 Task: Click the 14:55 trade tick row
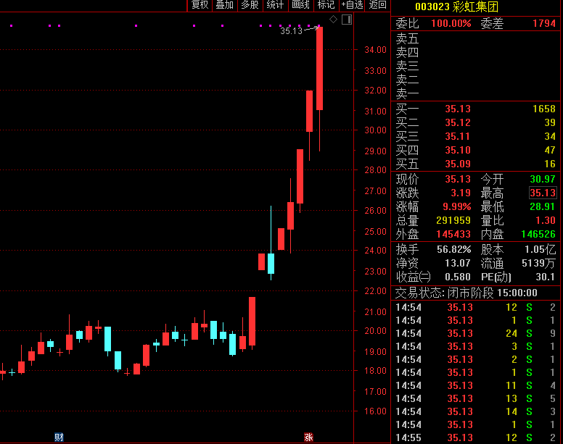(x=477, y=437)
